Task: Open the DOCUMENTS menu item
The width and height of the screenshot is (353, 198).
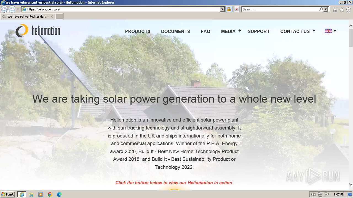Action: pos(175,31)
